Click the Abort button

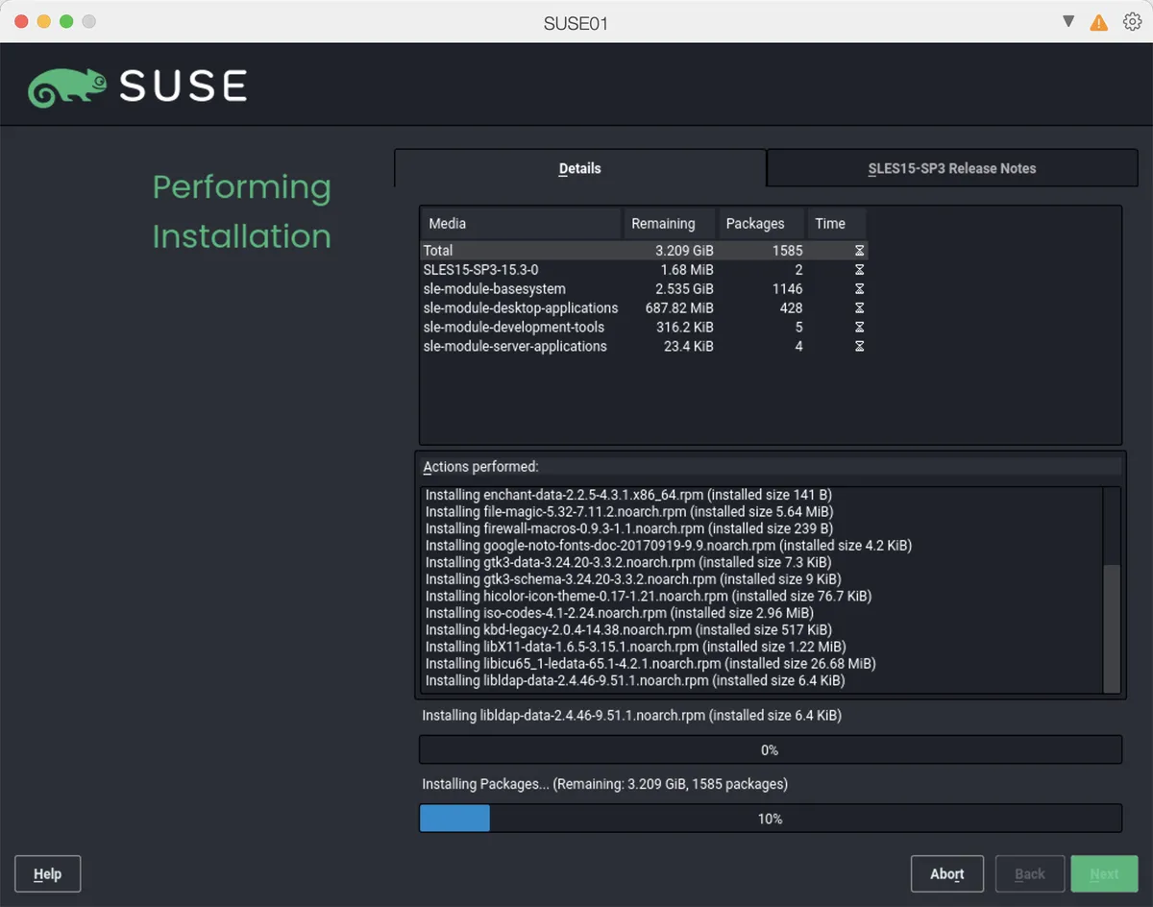click(946, 873)
